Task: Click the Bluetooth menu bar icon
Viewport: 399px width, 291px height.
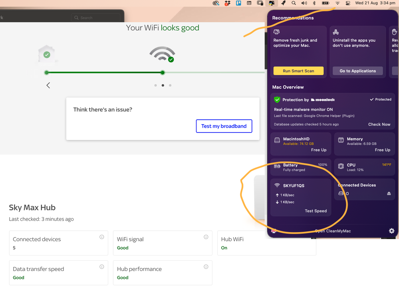Action: tap(314, 3)
